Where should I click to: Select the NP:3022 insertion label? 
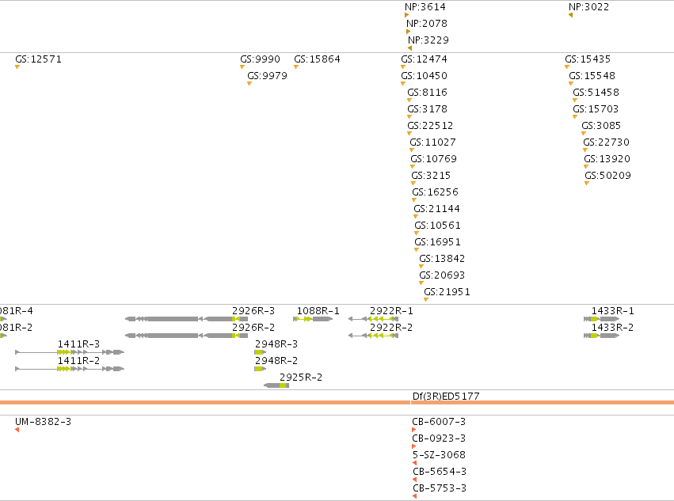(588, 7)
